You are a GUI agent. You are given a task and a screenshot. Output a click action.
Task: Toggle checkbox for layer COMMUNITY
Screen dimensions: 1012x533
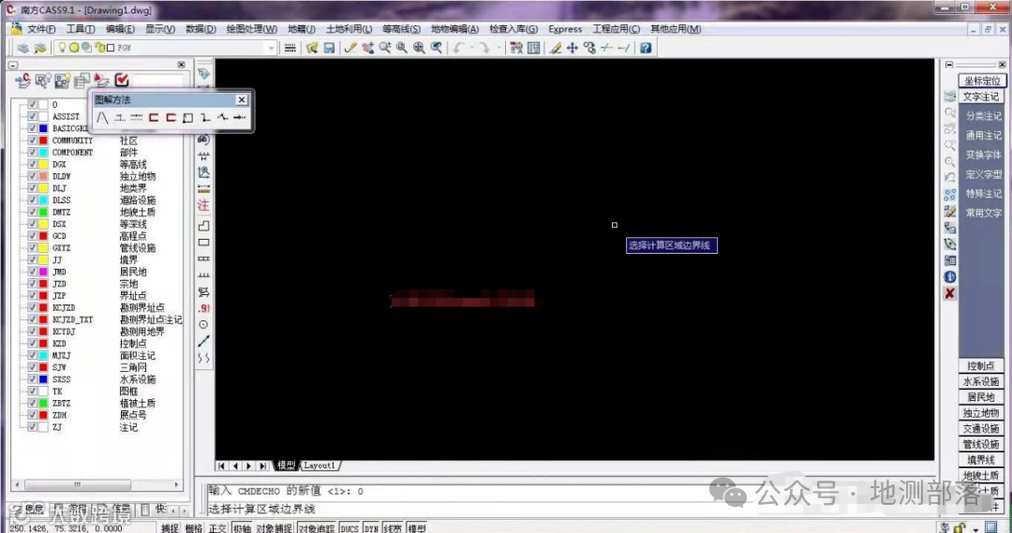32,140
